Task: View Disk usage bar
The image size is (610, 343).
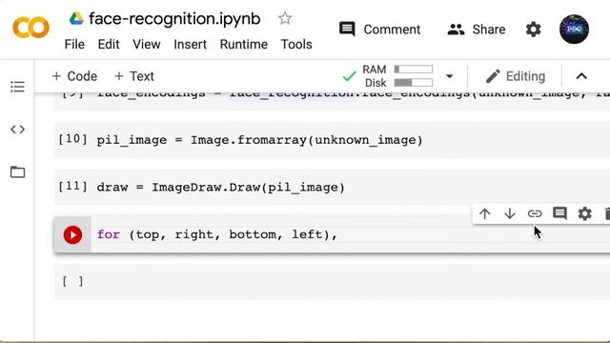Action: 413,83
